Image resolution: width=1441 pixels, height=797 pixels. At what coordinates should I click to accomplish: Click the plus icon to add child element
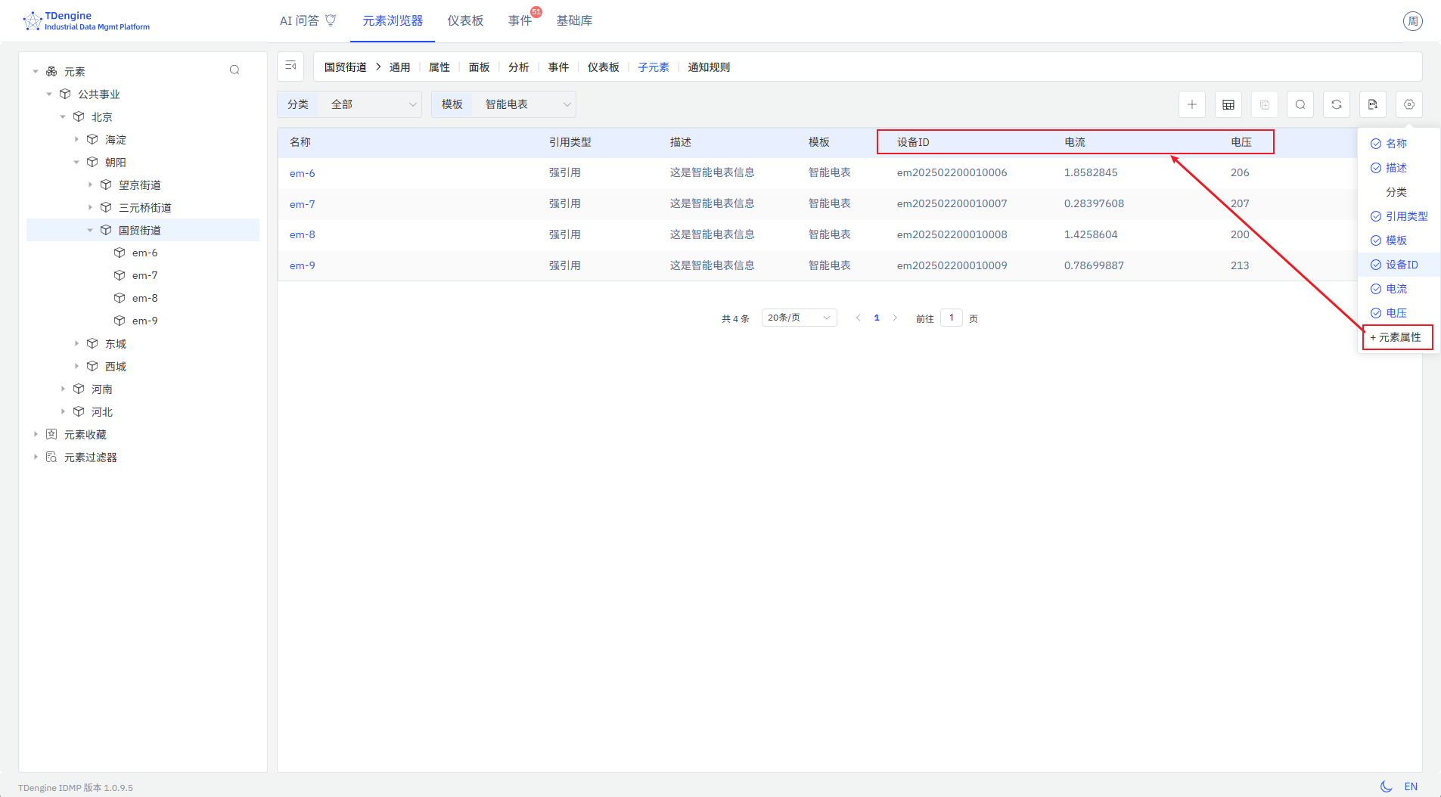tap(1191, 104)
